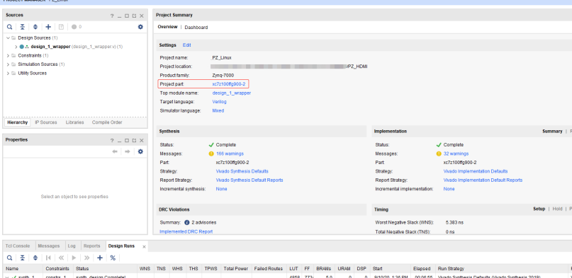Open Properties panel settings gear

140,151
